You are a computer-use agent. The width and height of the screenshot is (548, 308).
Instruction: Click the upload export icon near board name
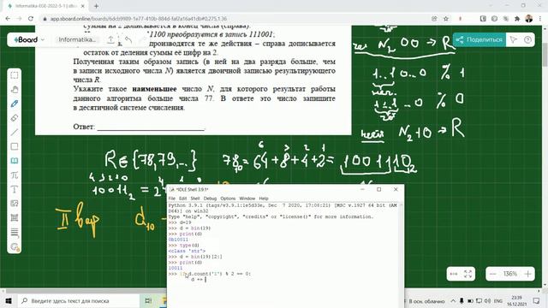110,40
